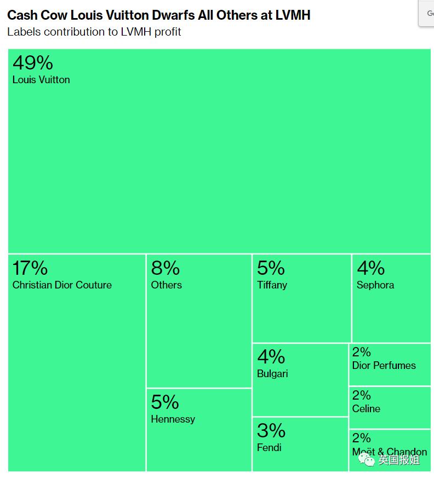This screenshot has width=434, height=479.
Task: Select the Christian Dior Couture tile
Action: pos(77,372)
